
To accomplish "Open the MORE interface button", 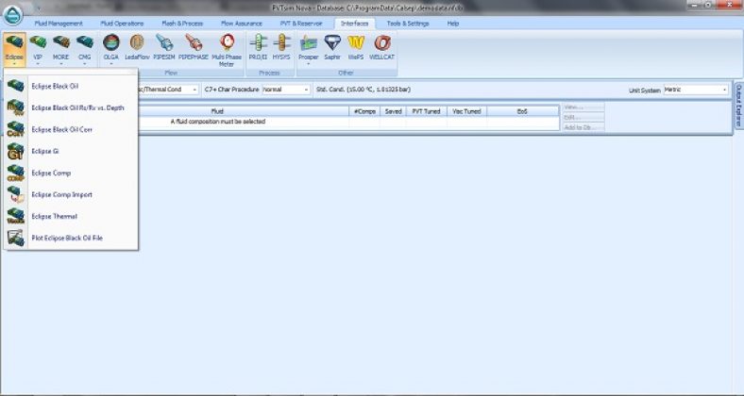I will pos(60,49).
